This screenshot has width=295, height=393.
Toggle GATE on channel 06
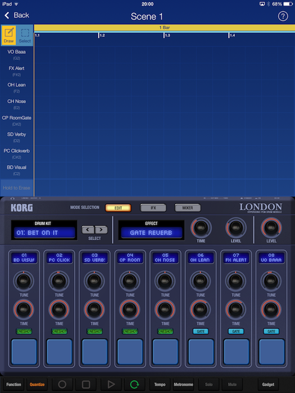pyautogui.click(x=201, y=331)
